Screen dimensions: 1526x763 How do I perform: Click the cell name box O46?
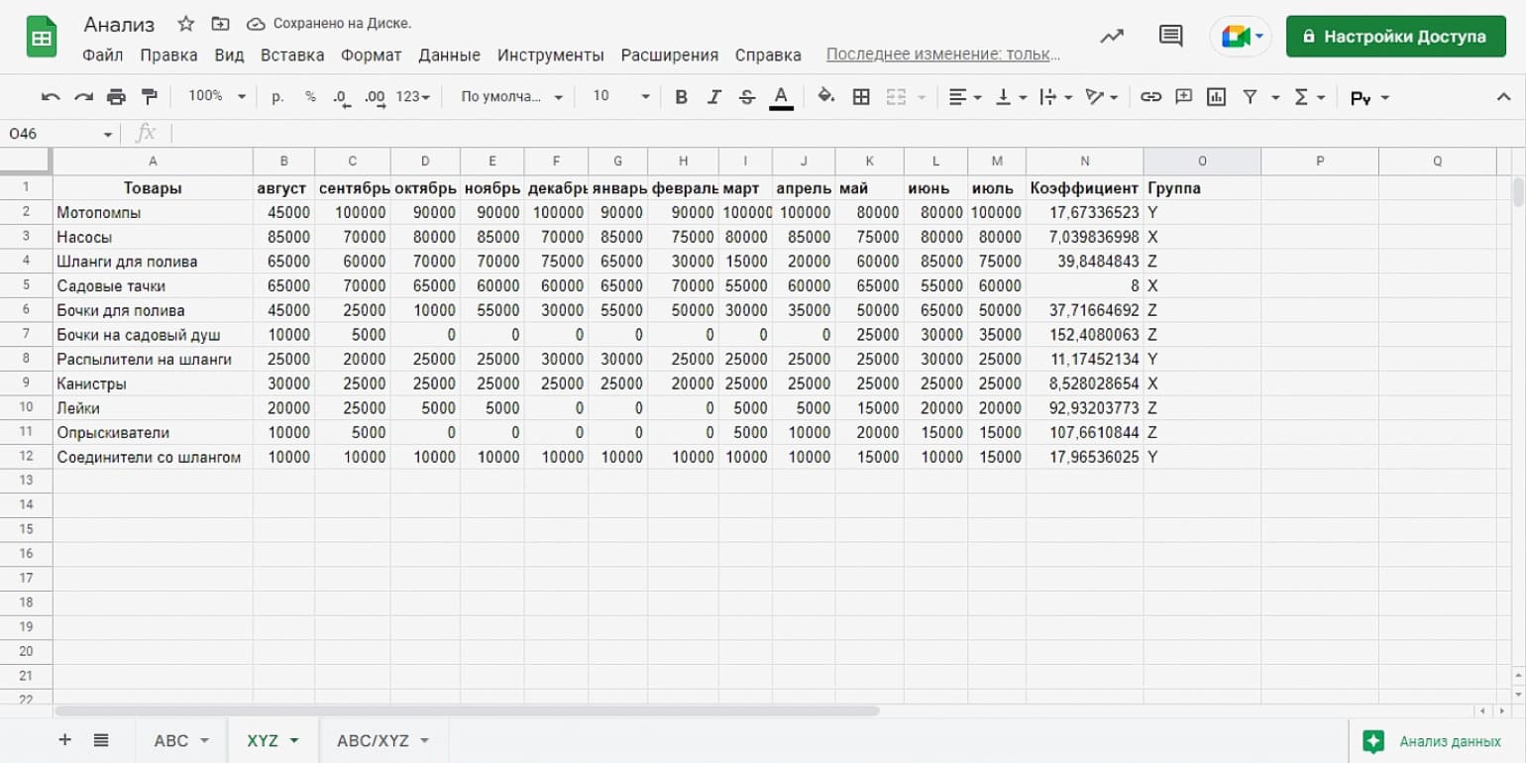pyautogui.click(x=59, y=134)
